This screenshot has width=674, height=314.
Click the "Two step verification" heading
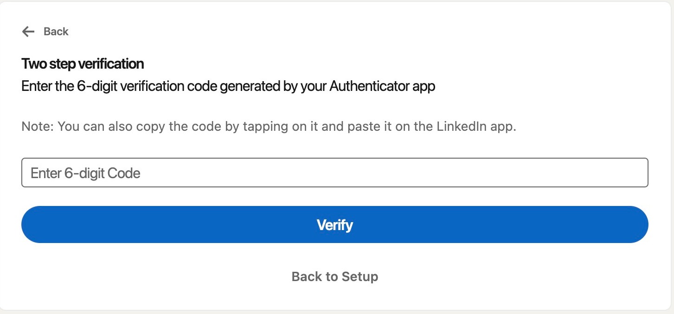(83, 64)
